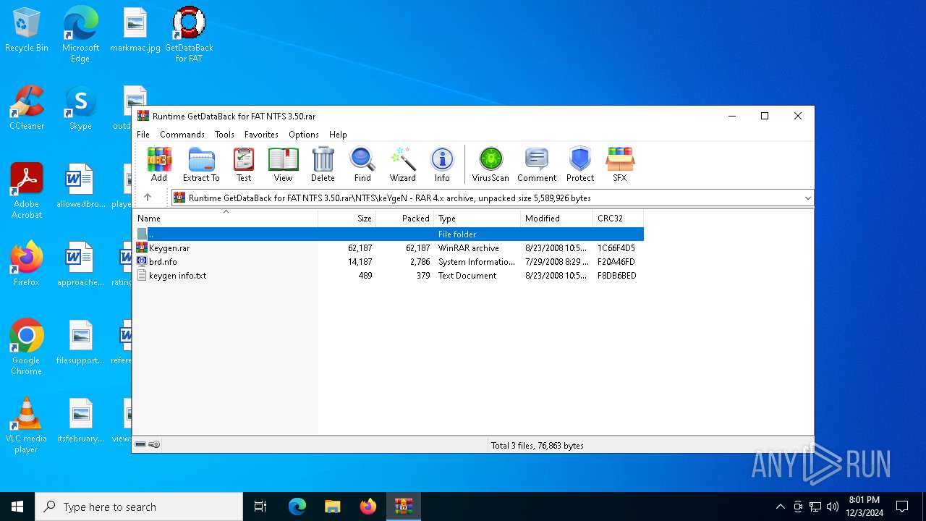Viewport: 926px width, 521px height.
Task: Sort by Name column header
Action: pyautogui.click(x=226, y=218)
